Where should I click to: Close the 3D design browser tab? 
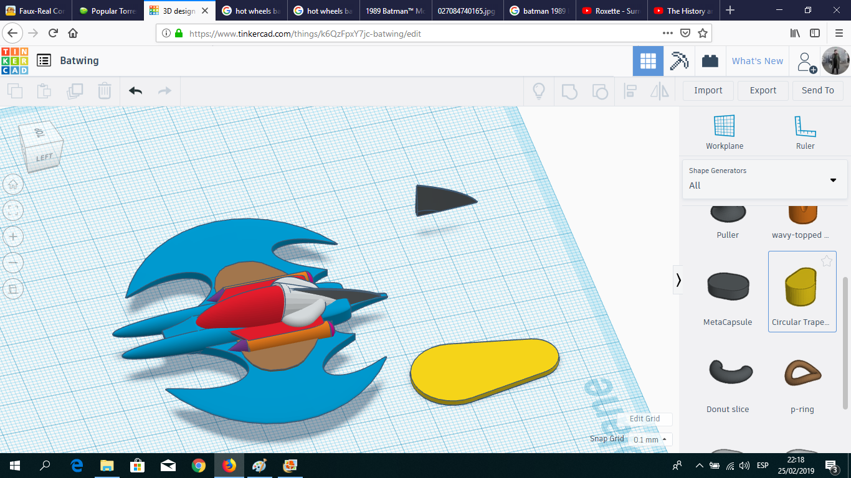click(x=204, y=11)
